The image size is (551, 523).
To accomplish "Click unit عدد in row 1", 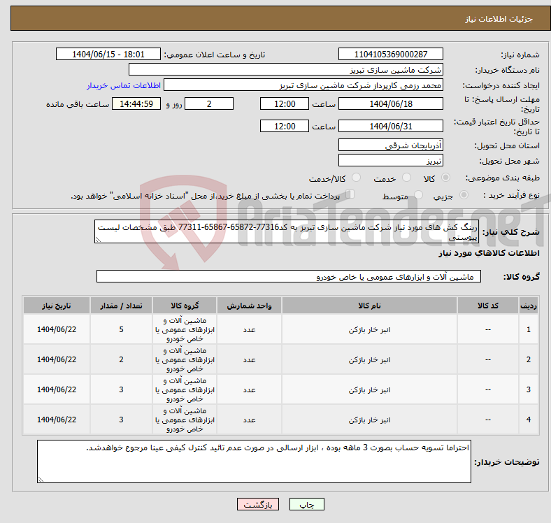I will click(x=249, y=330).
